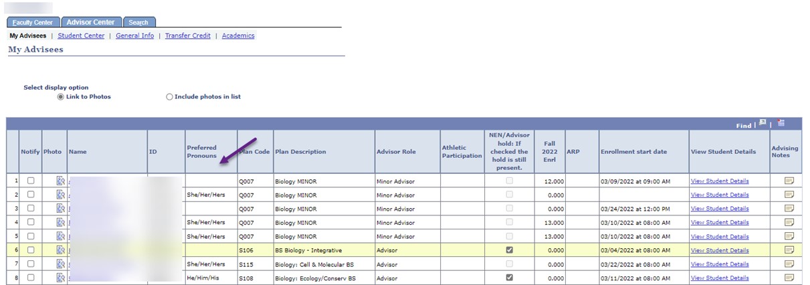This screenshot has height=285, width=810.
Task: Open photo icon for row 4 advisee
Action: (x=60, y=222)
